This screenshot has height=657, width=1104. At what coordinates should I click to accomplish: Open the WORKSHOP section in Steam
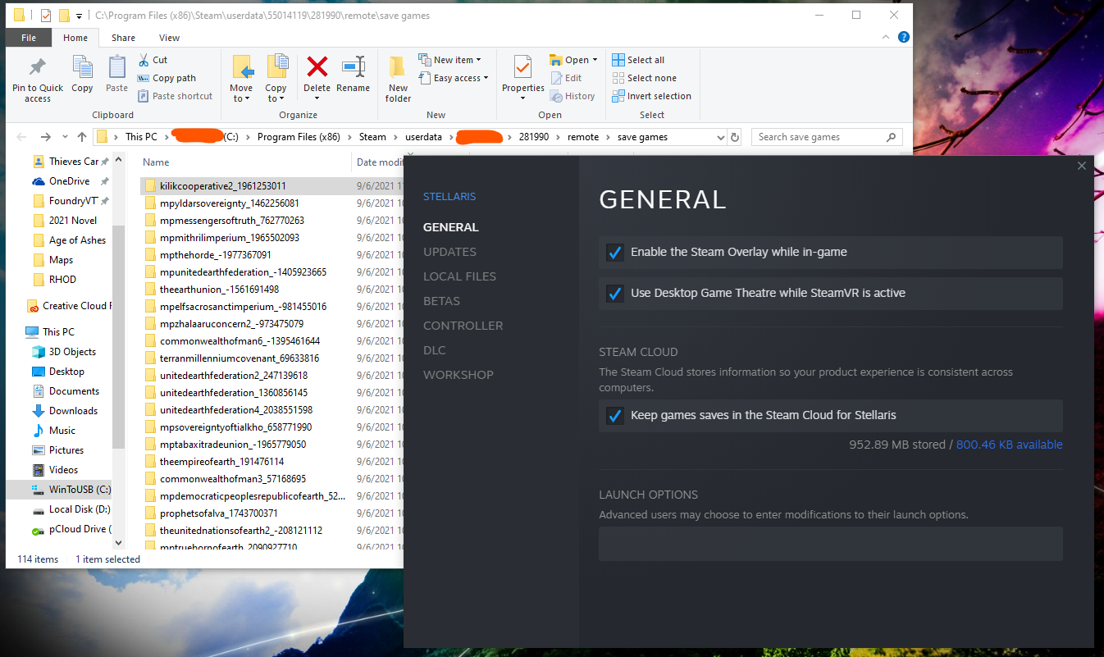tap(458, 375)
